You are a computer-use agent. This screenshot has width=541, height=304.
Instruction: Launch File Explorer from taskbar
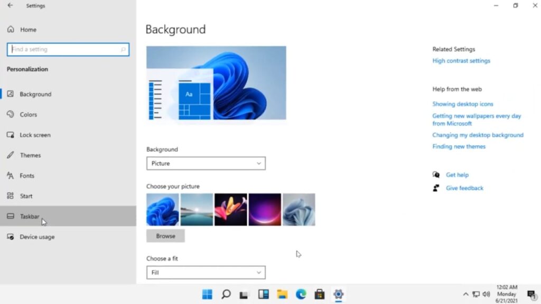(x=282, y=294)
